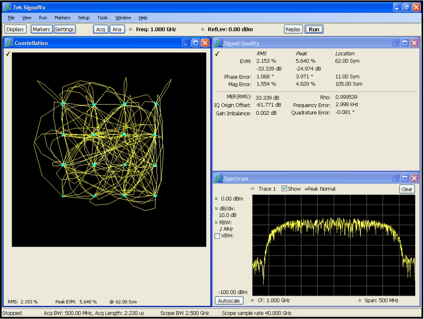Maximize the Signal Quality panel
424x319 pixels.
coord(405,43)
